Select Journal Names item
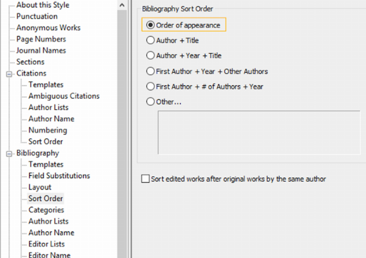Viewport: 366px width, 258px height. pyautogui.click(x=41, y=51)
